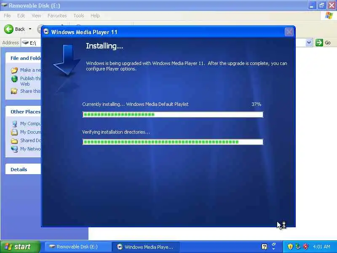This screenshot has width=337, height=253.
Task: Expand the Address bar dropdown
Action: (x=309, y=43)
